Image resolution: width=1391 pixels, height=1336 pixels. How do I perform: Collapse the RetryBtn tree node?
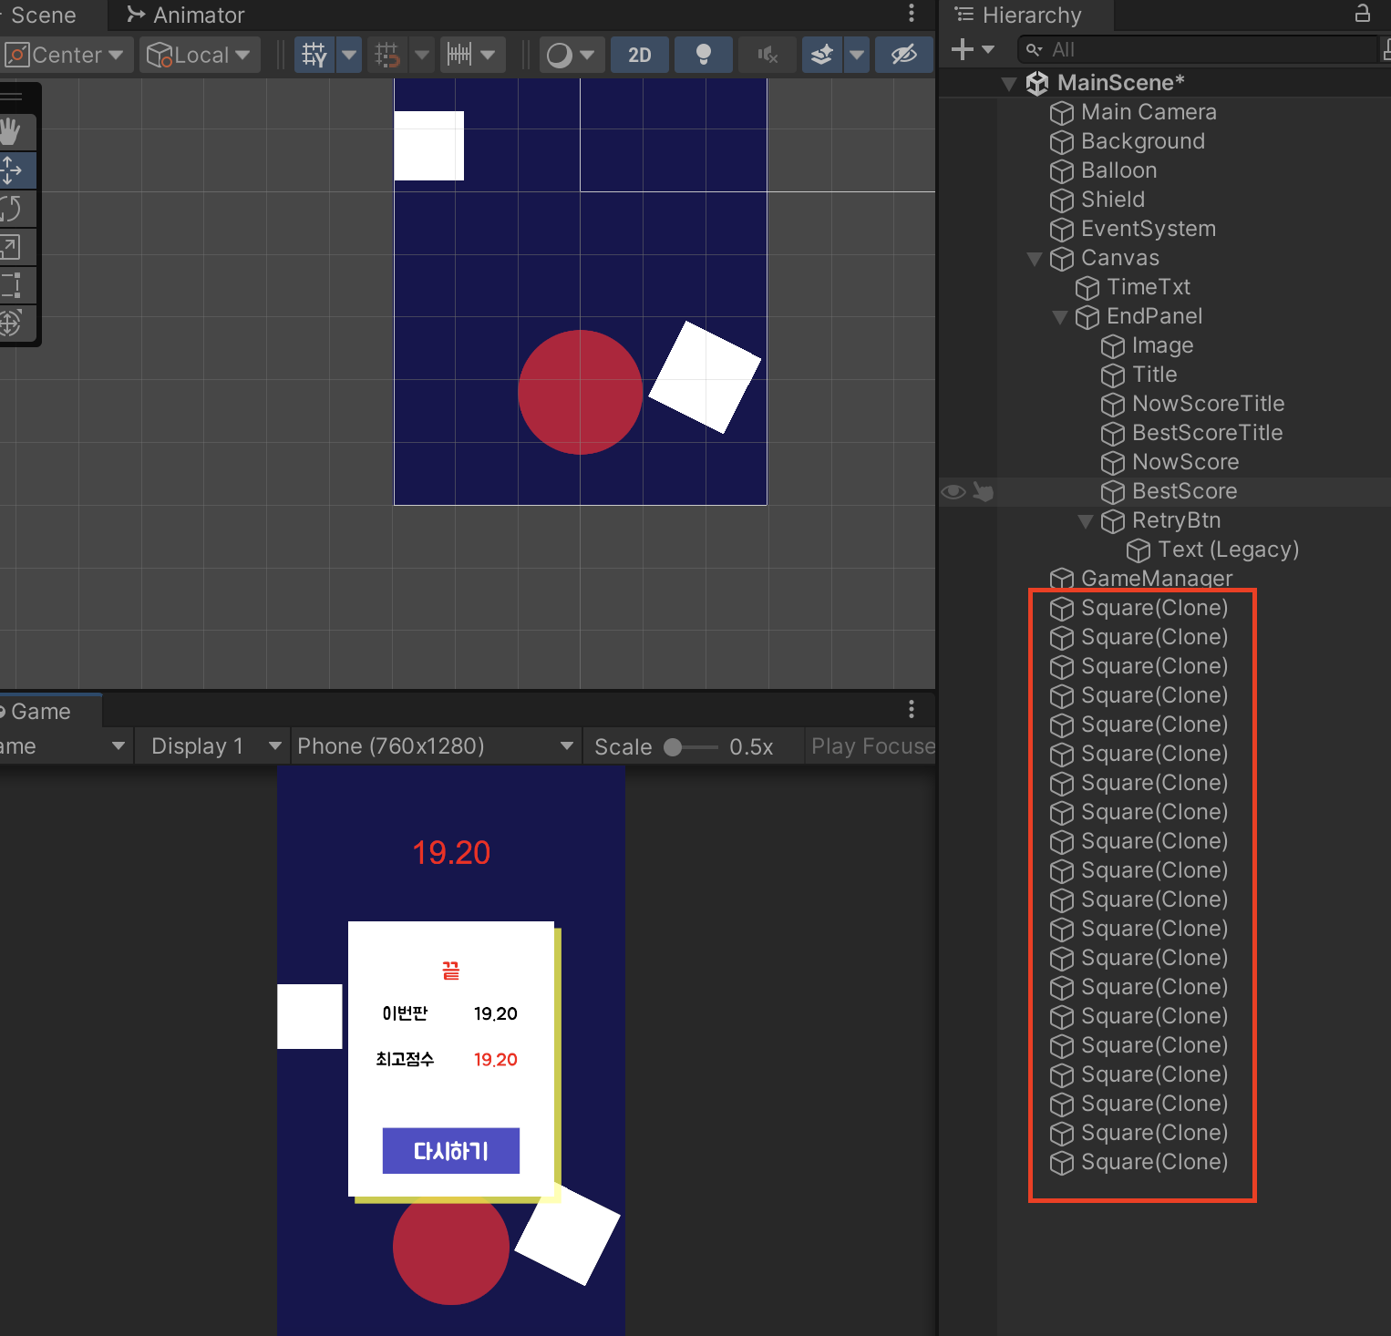1086,521
